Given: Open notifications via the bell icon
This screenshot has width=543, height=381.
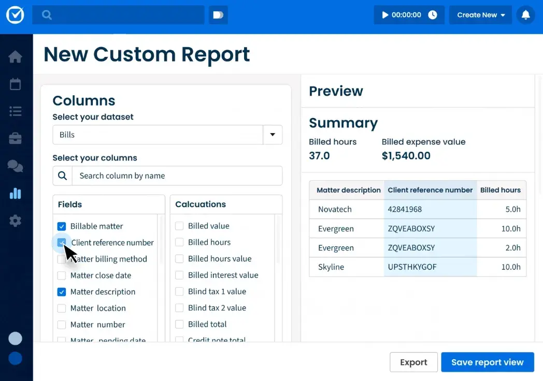Looking at the screenshot, I should (x=525, y=14).
